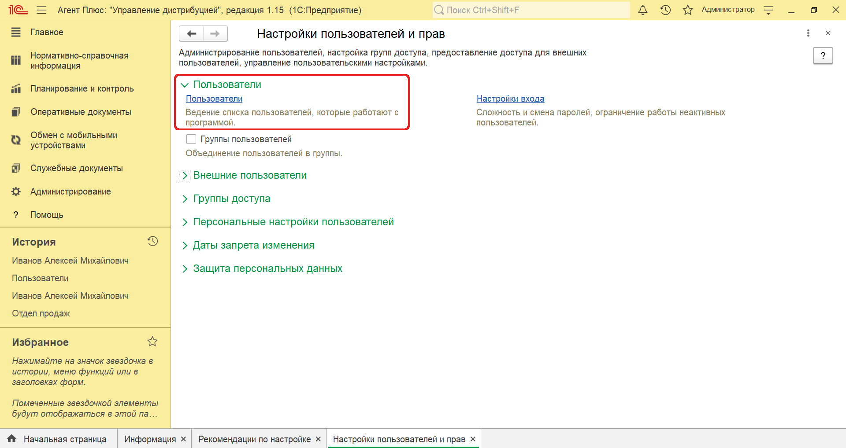Open the history clock icon in title bar
846x448 pixels.
[665, 10]
